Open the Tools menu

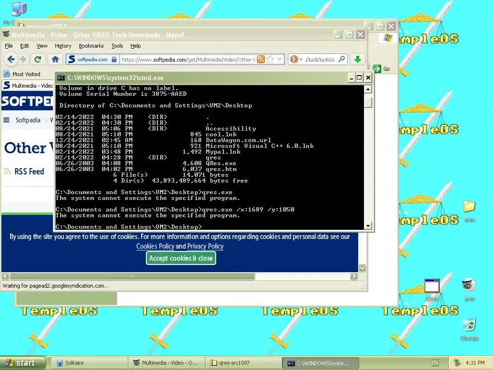(x=117, y=46)
